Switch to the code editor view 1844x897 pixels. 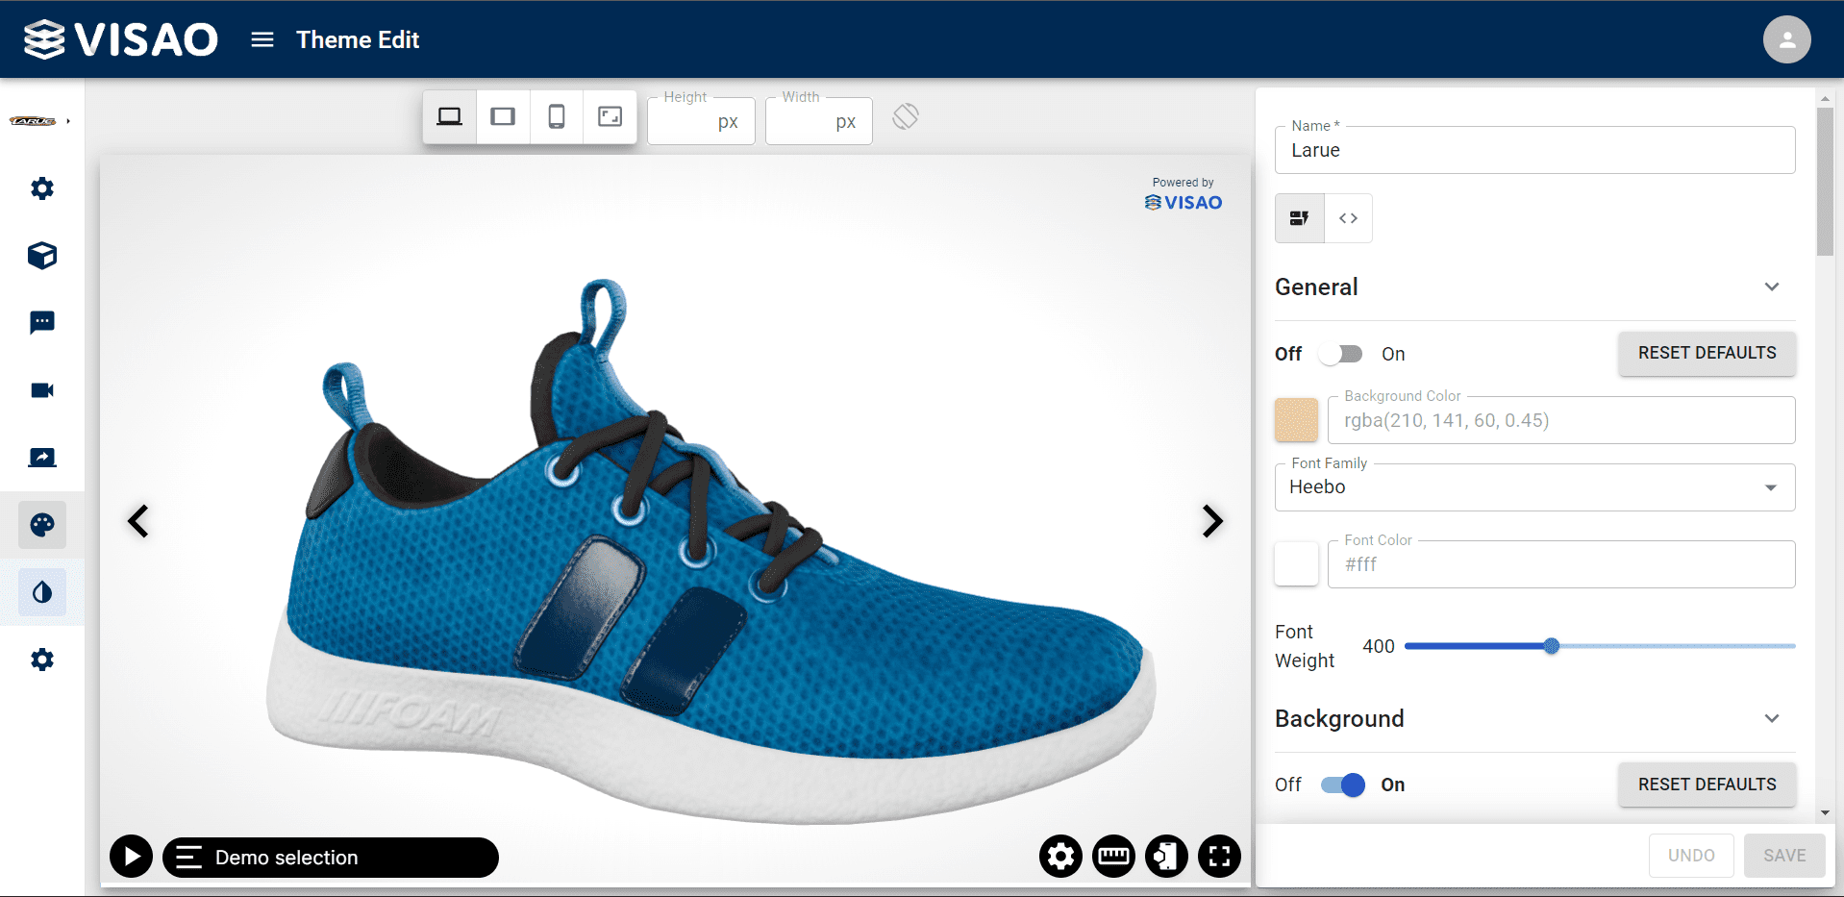click(x=1348, y=218)
